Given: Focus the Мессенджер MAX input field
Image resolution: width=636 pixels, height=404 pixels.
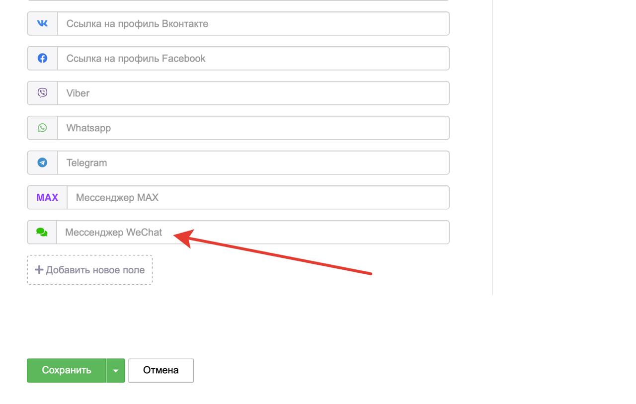Looking at the screenshot, I should point(258,197).
